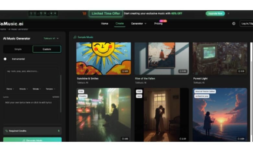Click the music note icon beside Sample Music
Viewport: 253px width, 152px height.
pos(75,37)
